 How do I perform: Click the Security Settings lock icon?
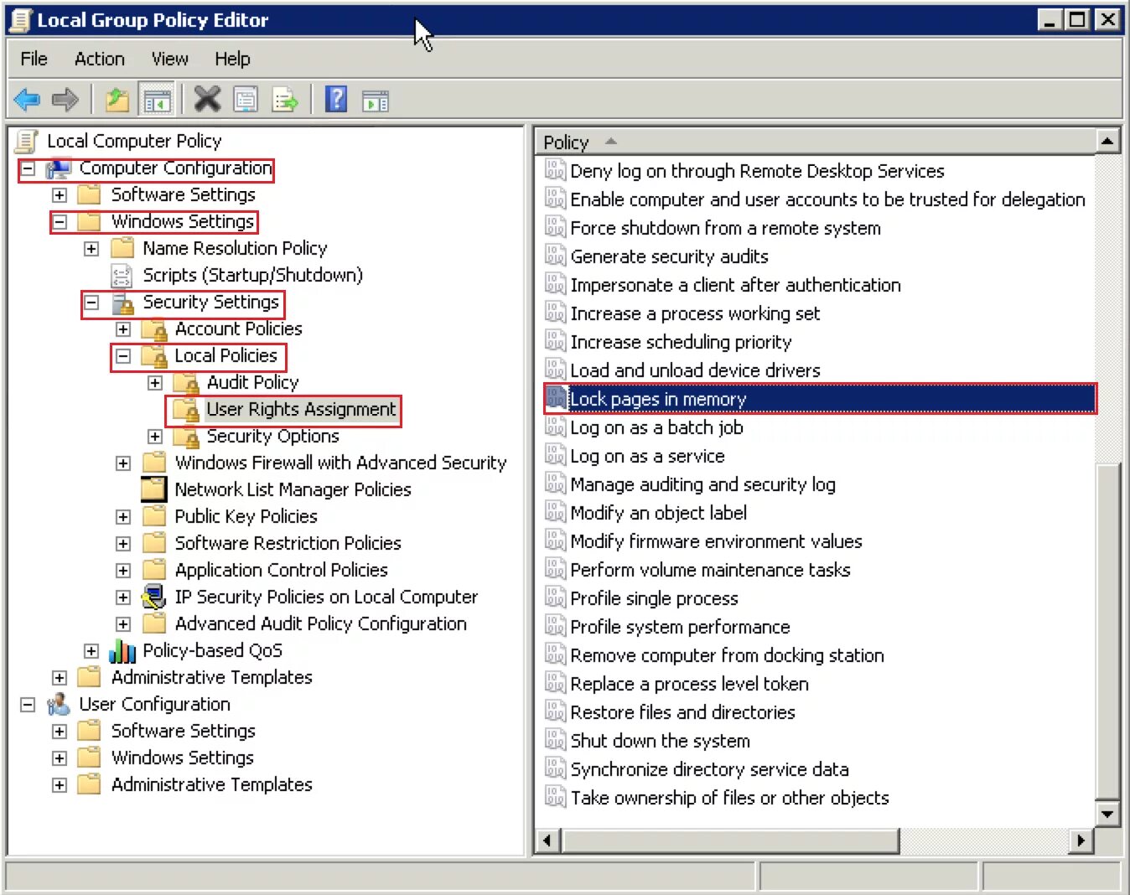122,303
